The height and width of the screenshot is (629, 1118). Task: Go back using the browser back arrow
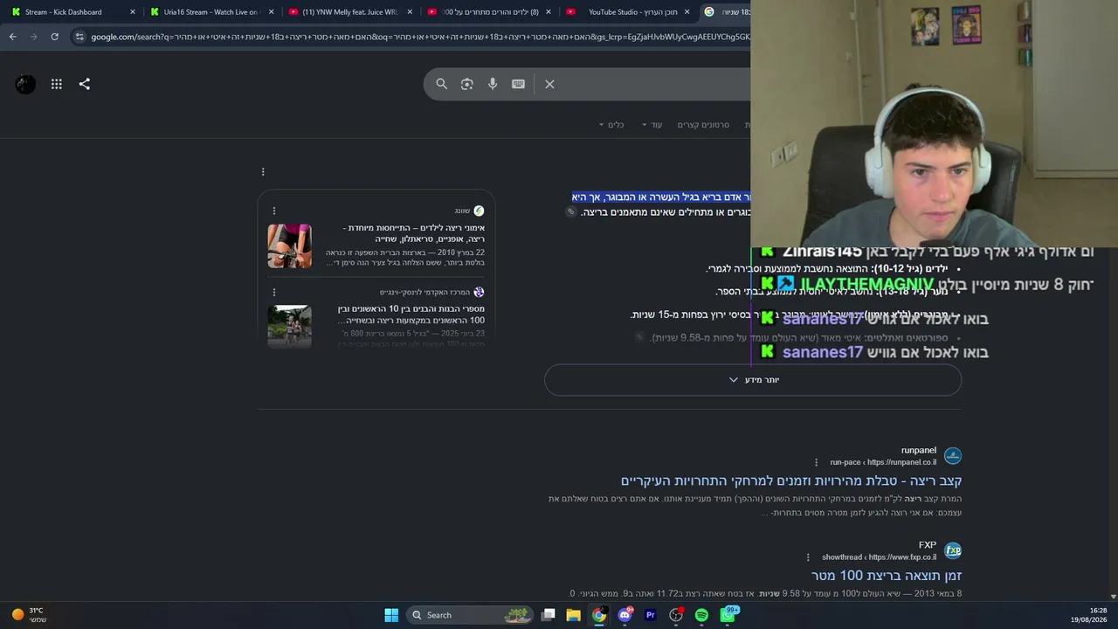point(12,37)
